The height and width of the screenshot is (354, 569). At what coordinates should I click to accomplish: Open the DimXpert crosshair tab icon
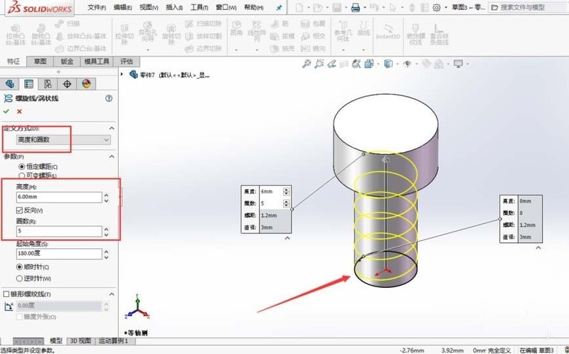pos(67,84)
